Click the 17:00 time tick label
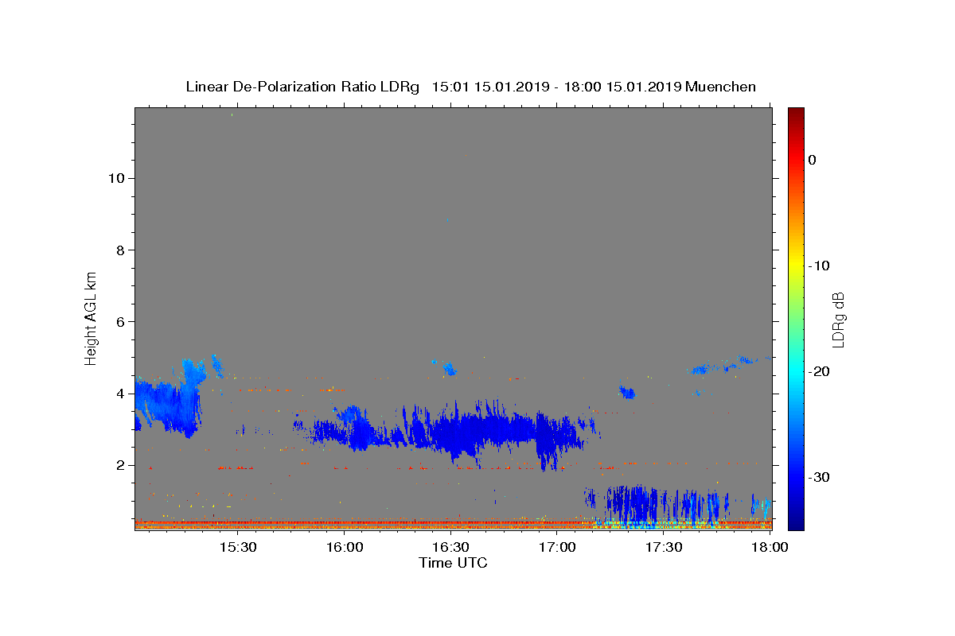This screenshot has width=955, height=636. tap(558, 547)
